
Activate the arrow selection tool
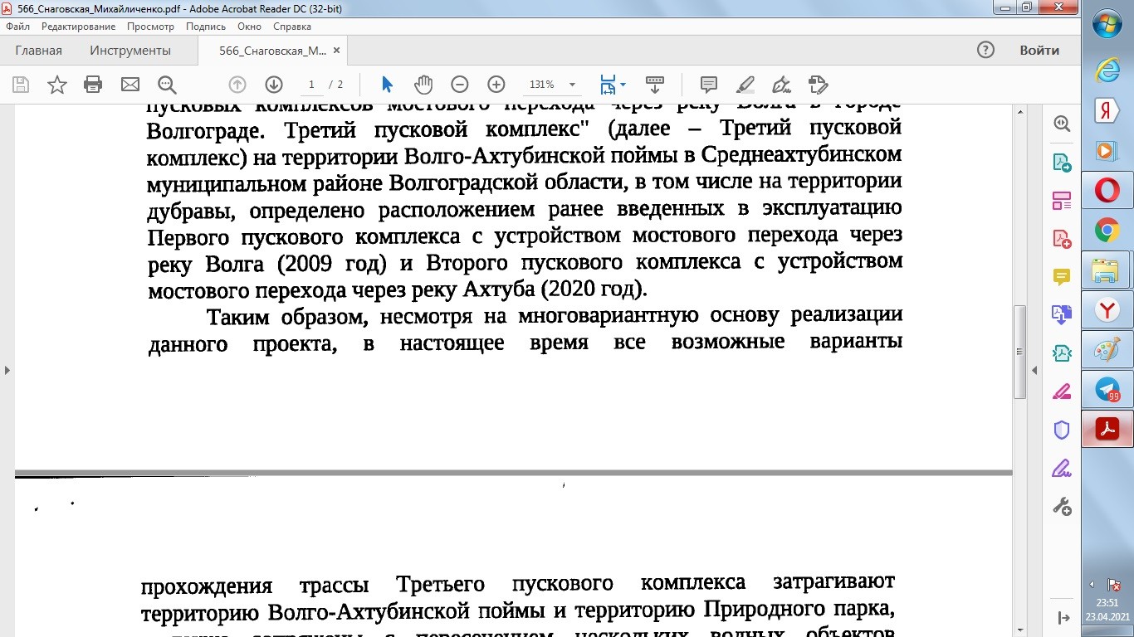[x=387, y=85]
